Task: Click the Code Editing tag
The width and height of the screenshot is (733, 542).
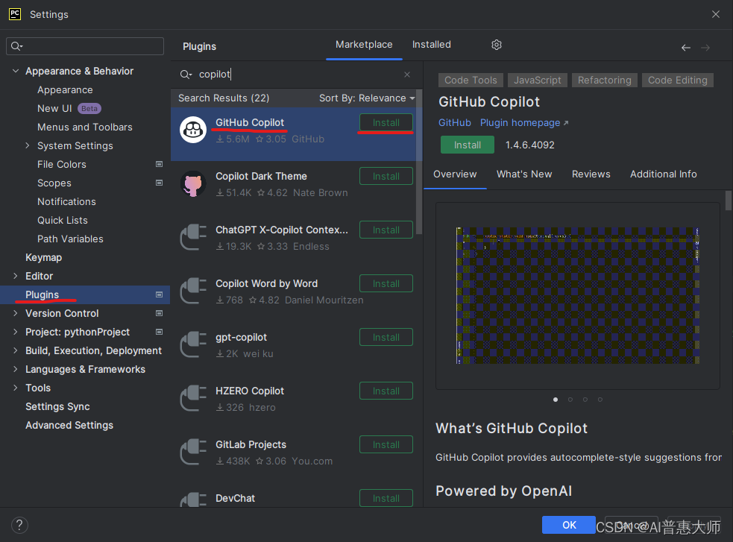Action: tap(677, 81)
